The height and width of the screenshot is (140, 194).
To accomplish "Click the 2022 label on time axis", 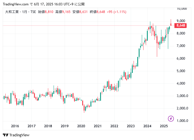I will (114, 126).
